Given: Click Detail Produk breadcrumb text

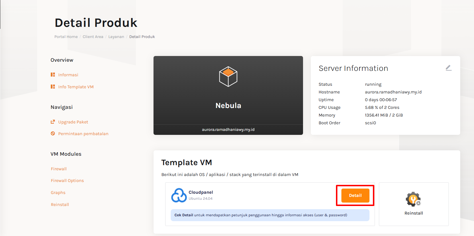Looking at the screenshot, I should click(142, 37).
